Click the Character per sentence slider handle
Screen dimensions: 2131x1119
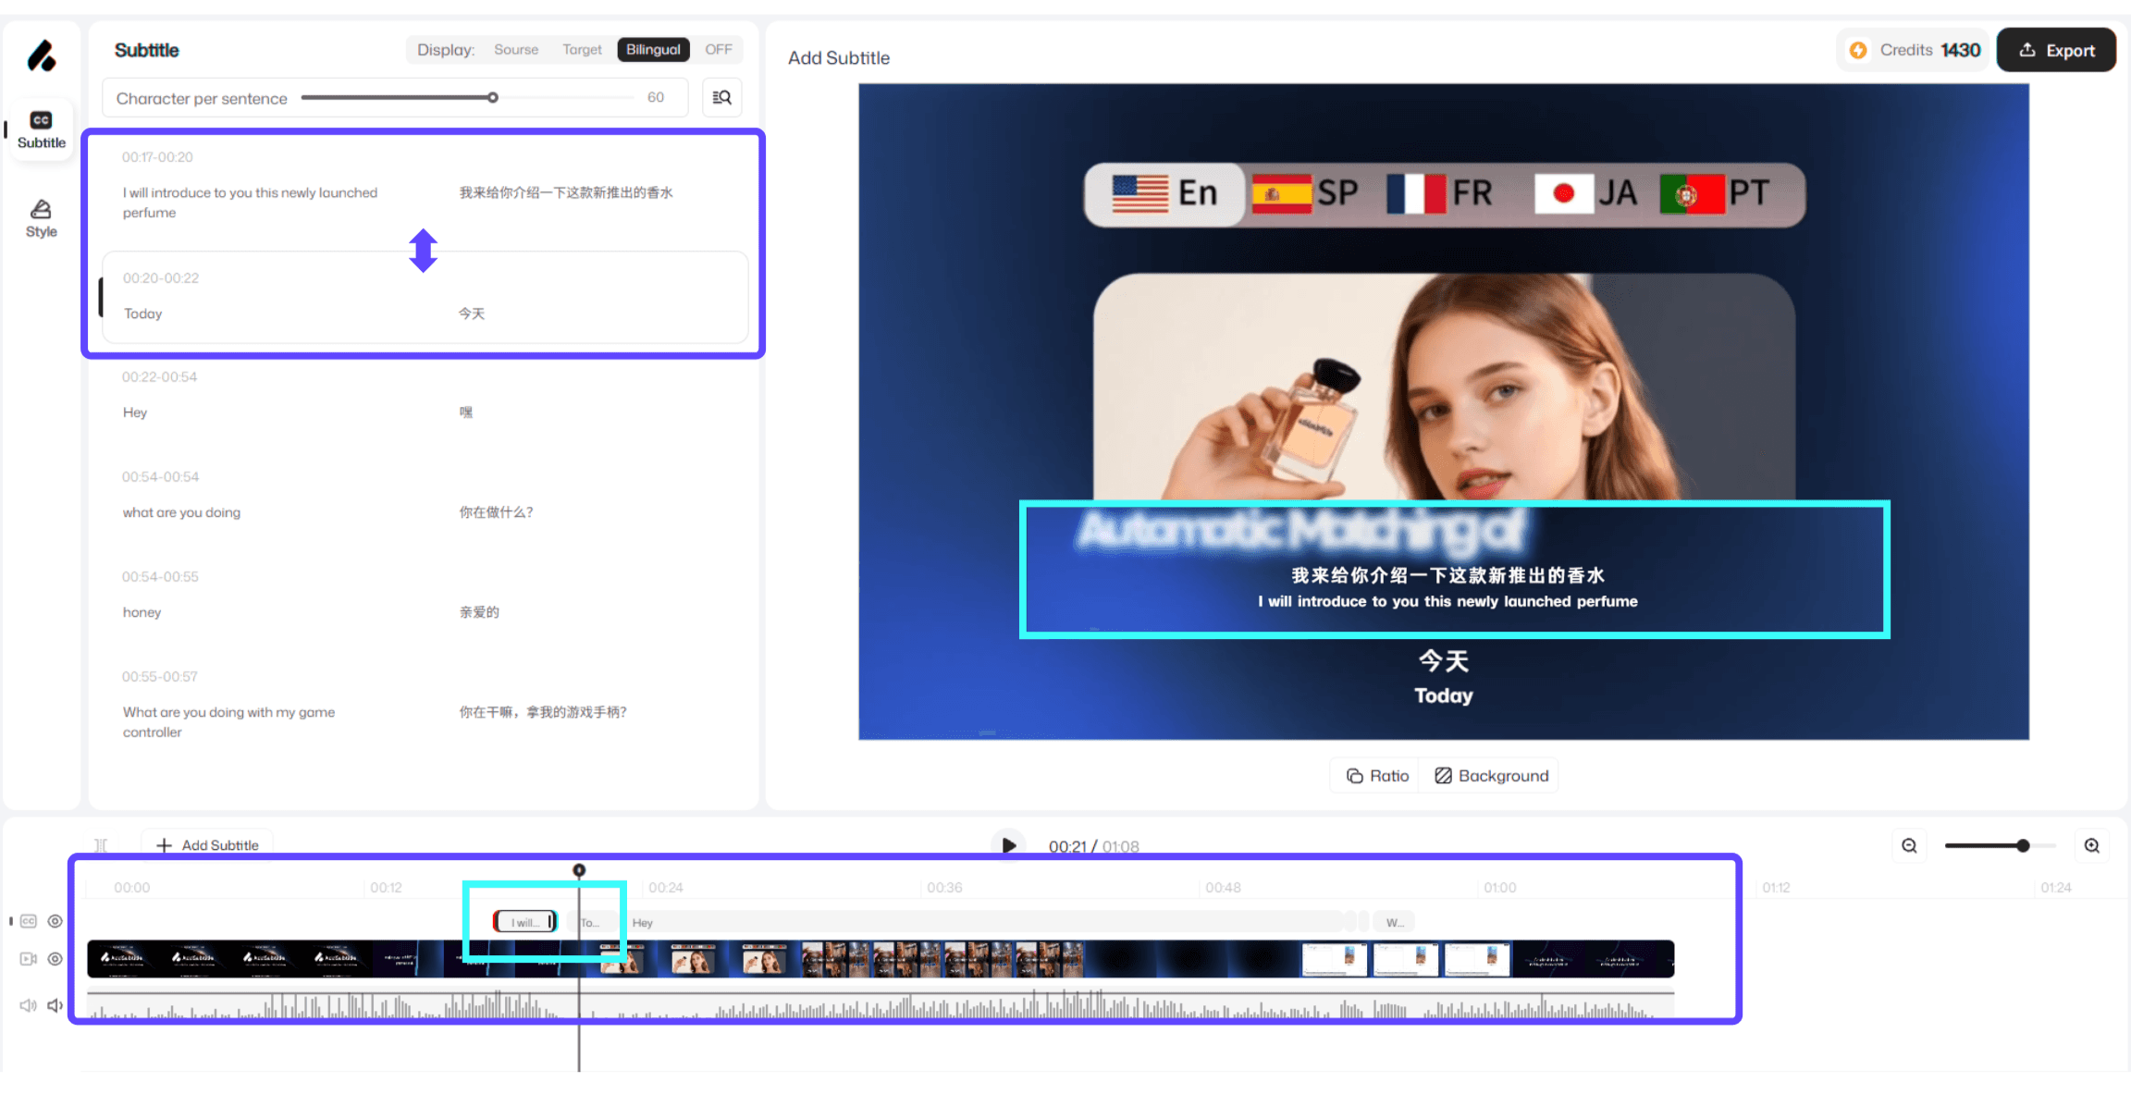click(493, 97)
